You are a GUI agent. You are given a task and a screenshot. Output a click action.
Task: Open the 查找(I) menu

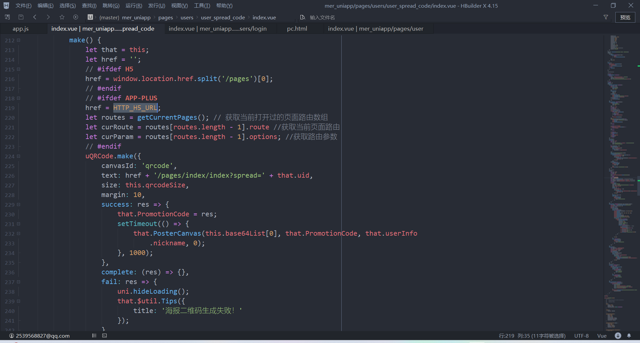[x=89, y=6]
